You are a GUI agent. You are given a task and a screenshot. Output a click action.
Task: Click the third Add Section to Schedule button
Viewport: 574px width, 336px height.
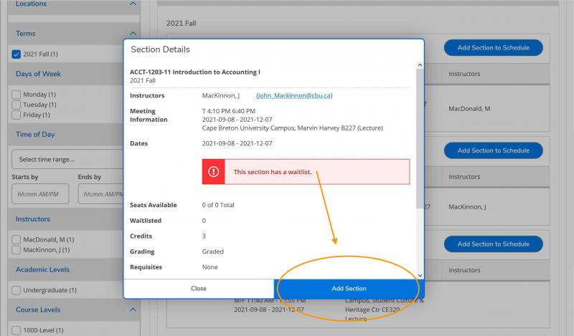coord(494,244)
